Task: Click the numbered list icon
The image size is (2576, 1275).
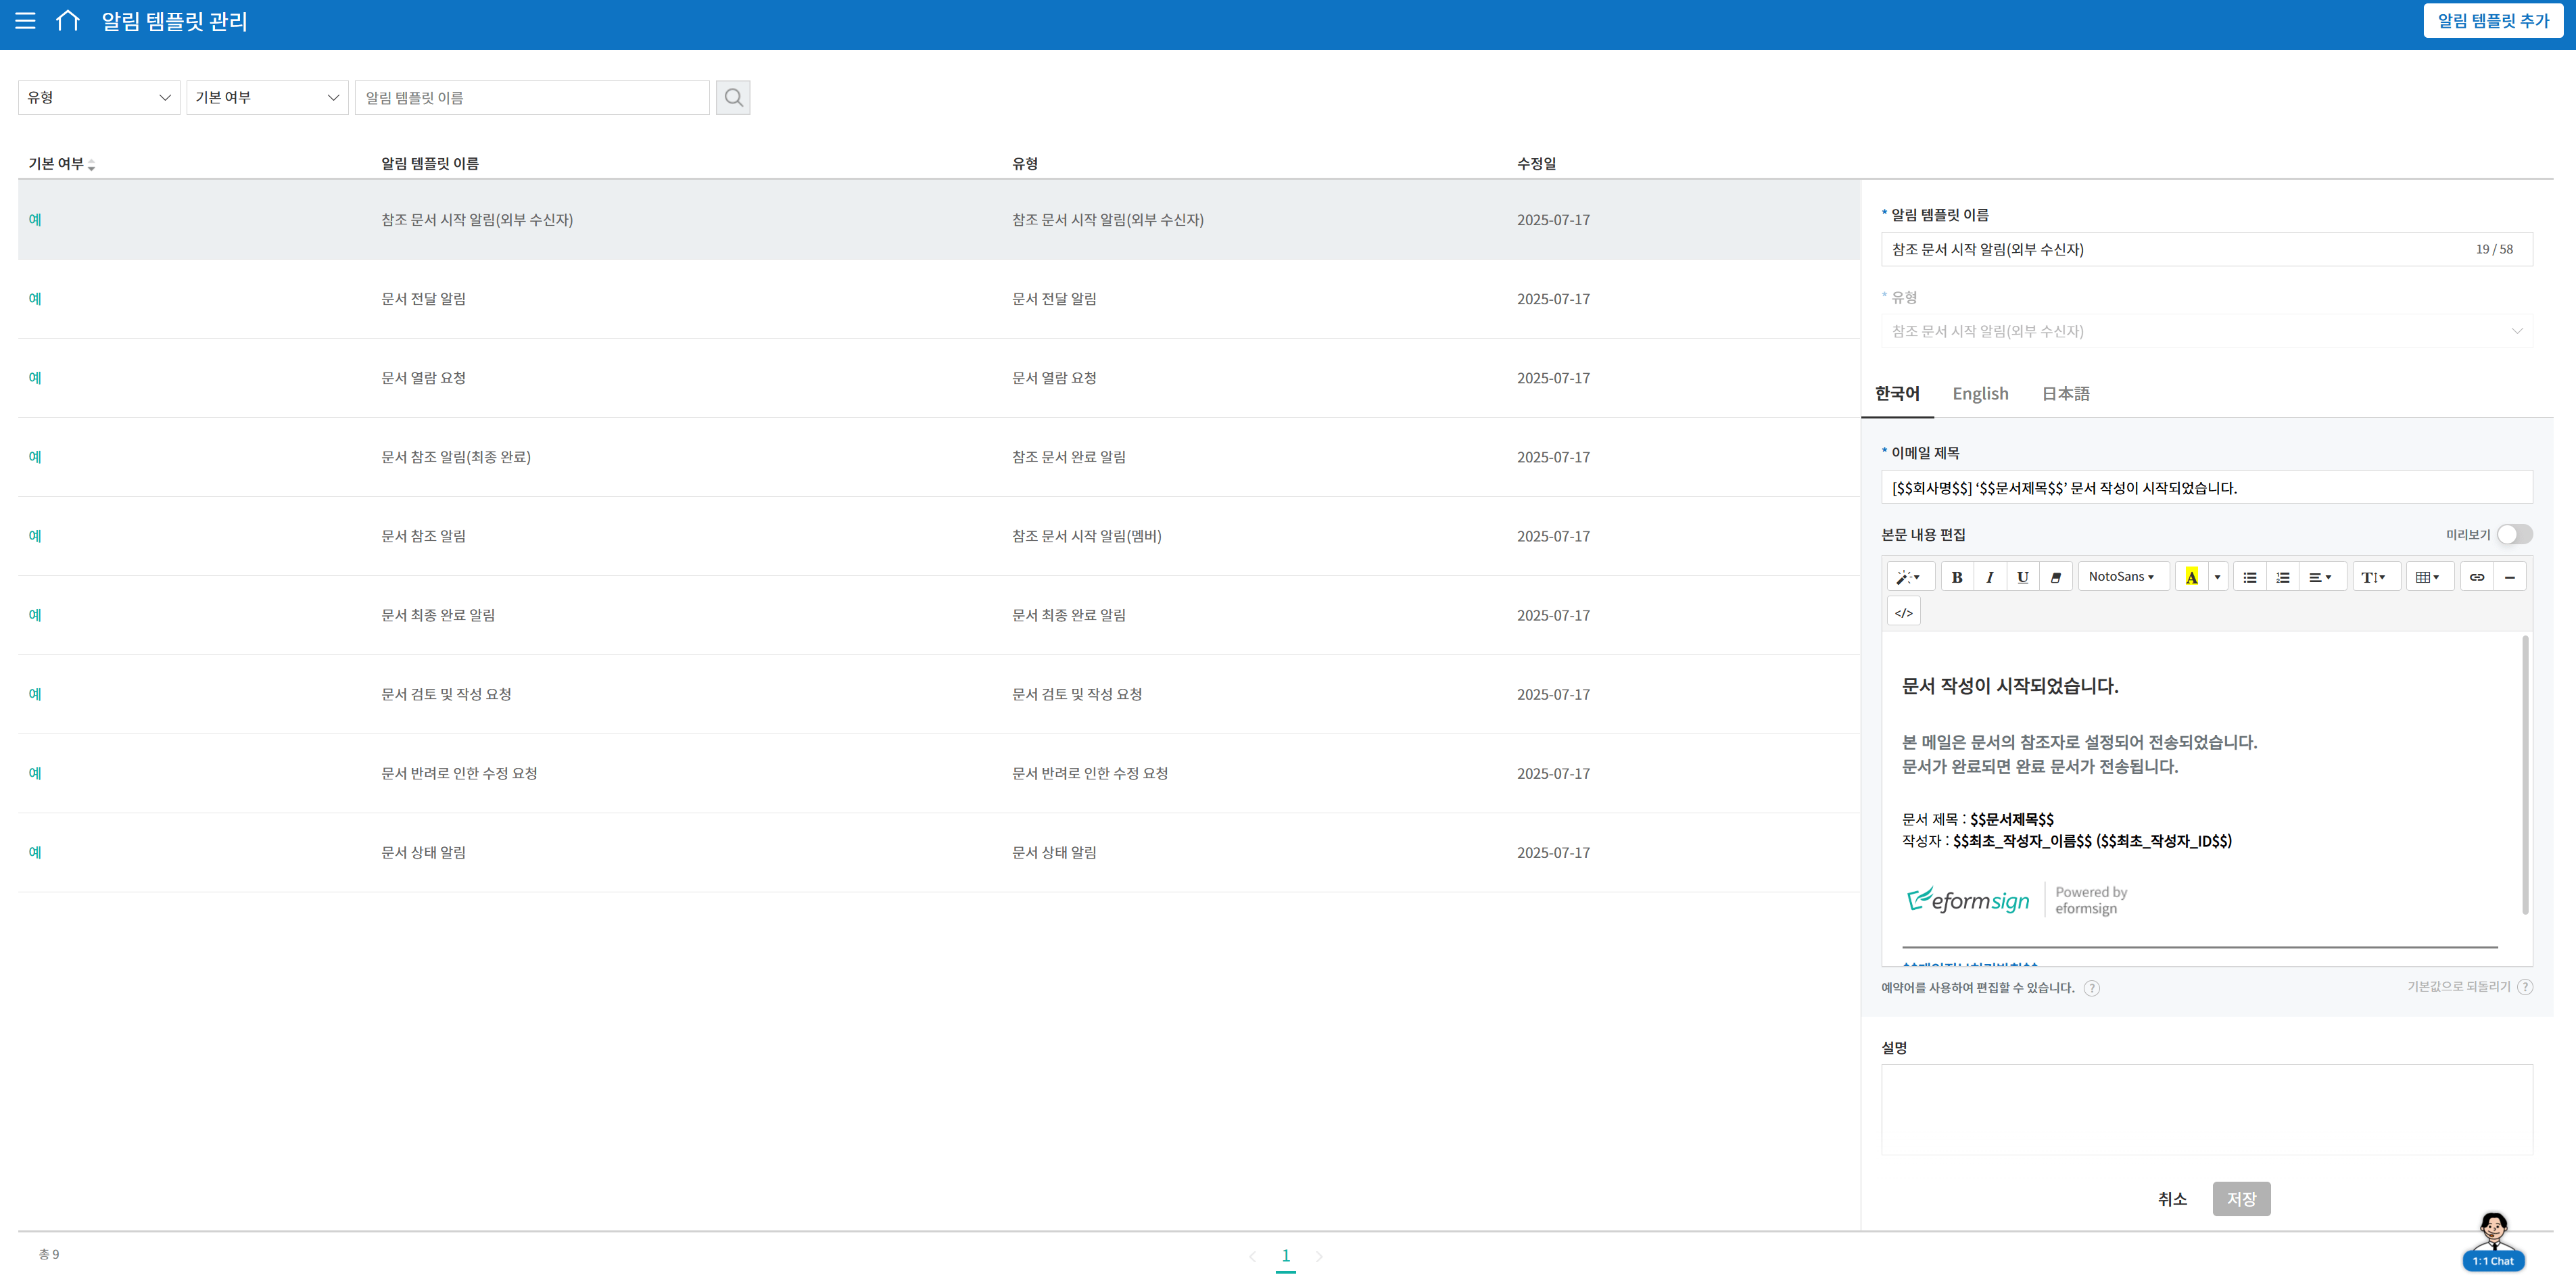Action: (x=2282, y=577)
